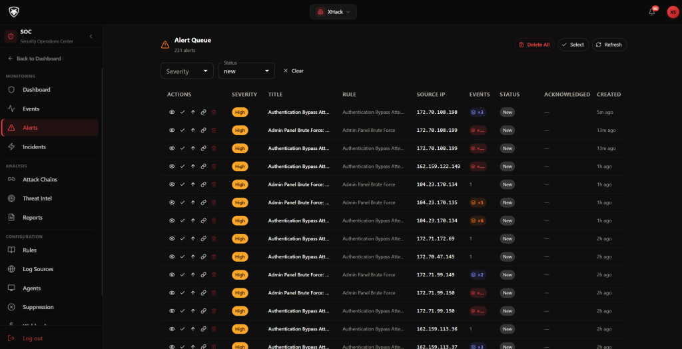Open the XS user avatar menu

[x=673, y=12]
